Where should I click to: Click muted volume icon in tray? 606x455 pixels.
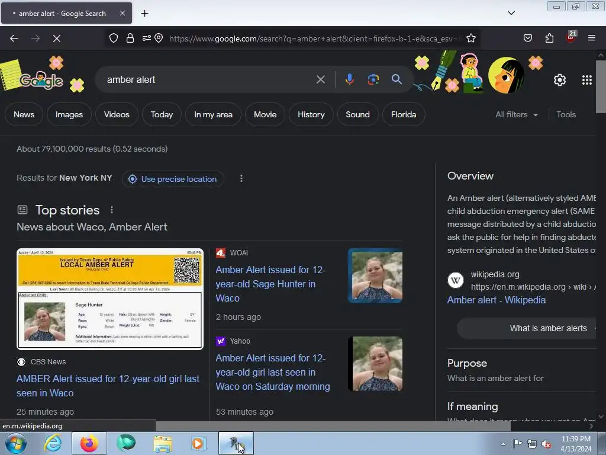tap(546, 444)
